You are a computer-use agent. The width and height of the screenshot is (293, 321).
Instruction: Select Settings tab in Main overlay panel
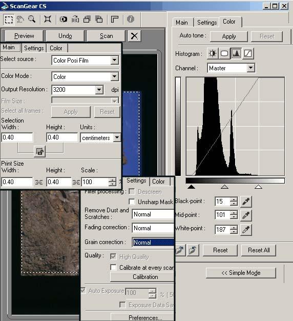point(34,48)
